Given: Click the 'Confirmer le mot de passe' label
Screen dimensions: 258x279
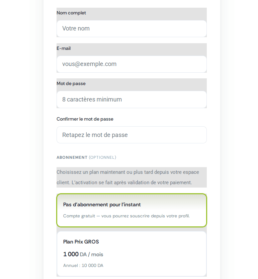Looking at the screenshot, I should (x=85, y=119).
